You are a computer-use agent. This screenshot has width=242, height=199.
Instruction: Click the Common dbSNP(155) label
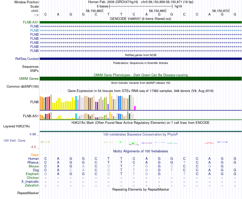tap(22, 86)
